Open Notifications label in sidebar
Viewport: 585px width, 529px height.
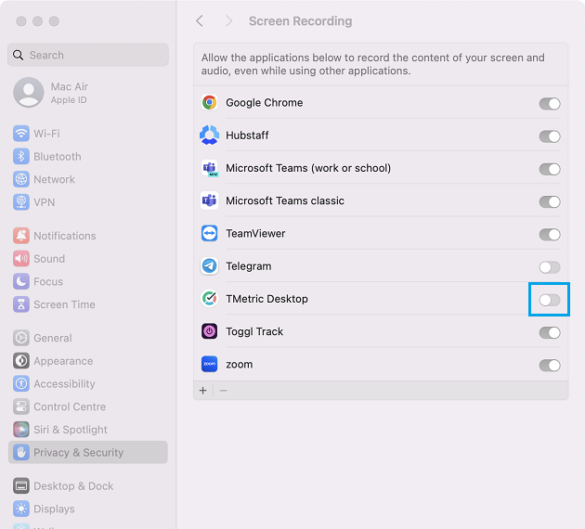(65, 236)
